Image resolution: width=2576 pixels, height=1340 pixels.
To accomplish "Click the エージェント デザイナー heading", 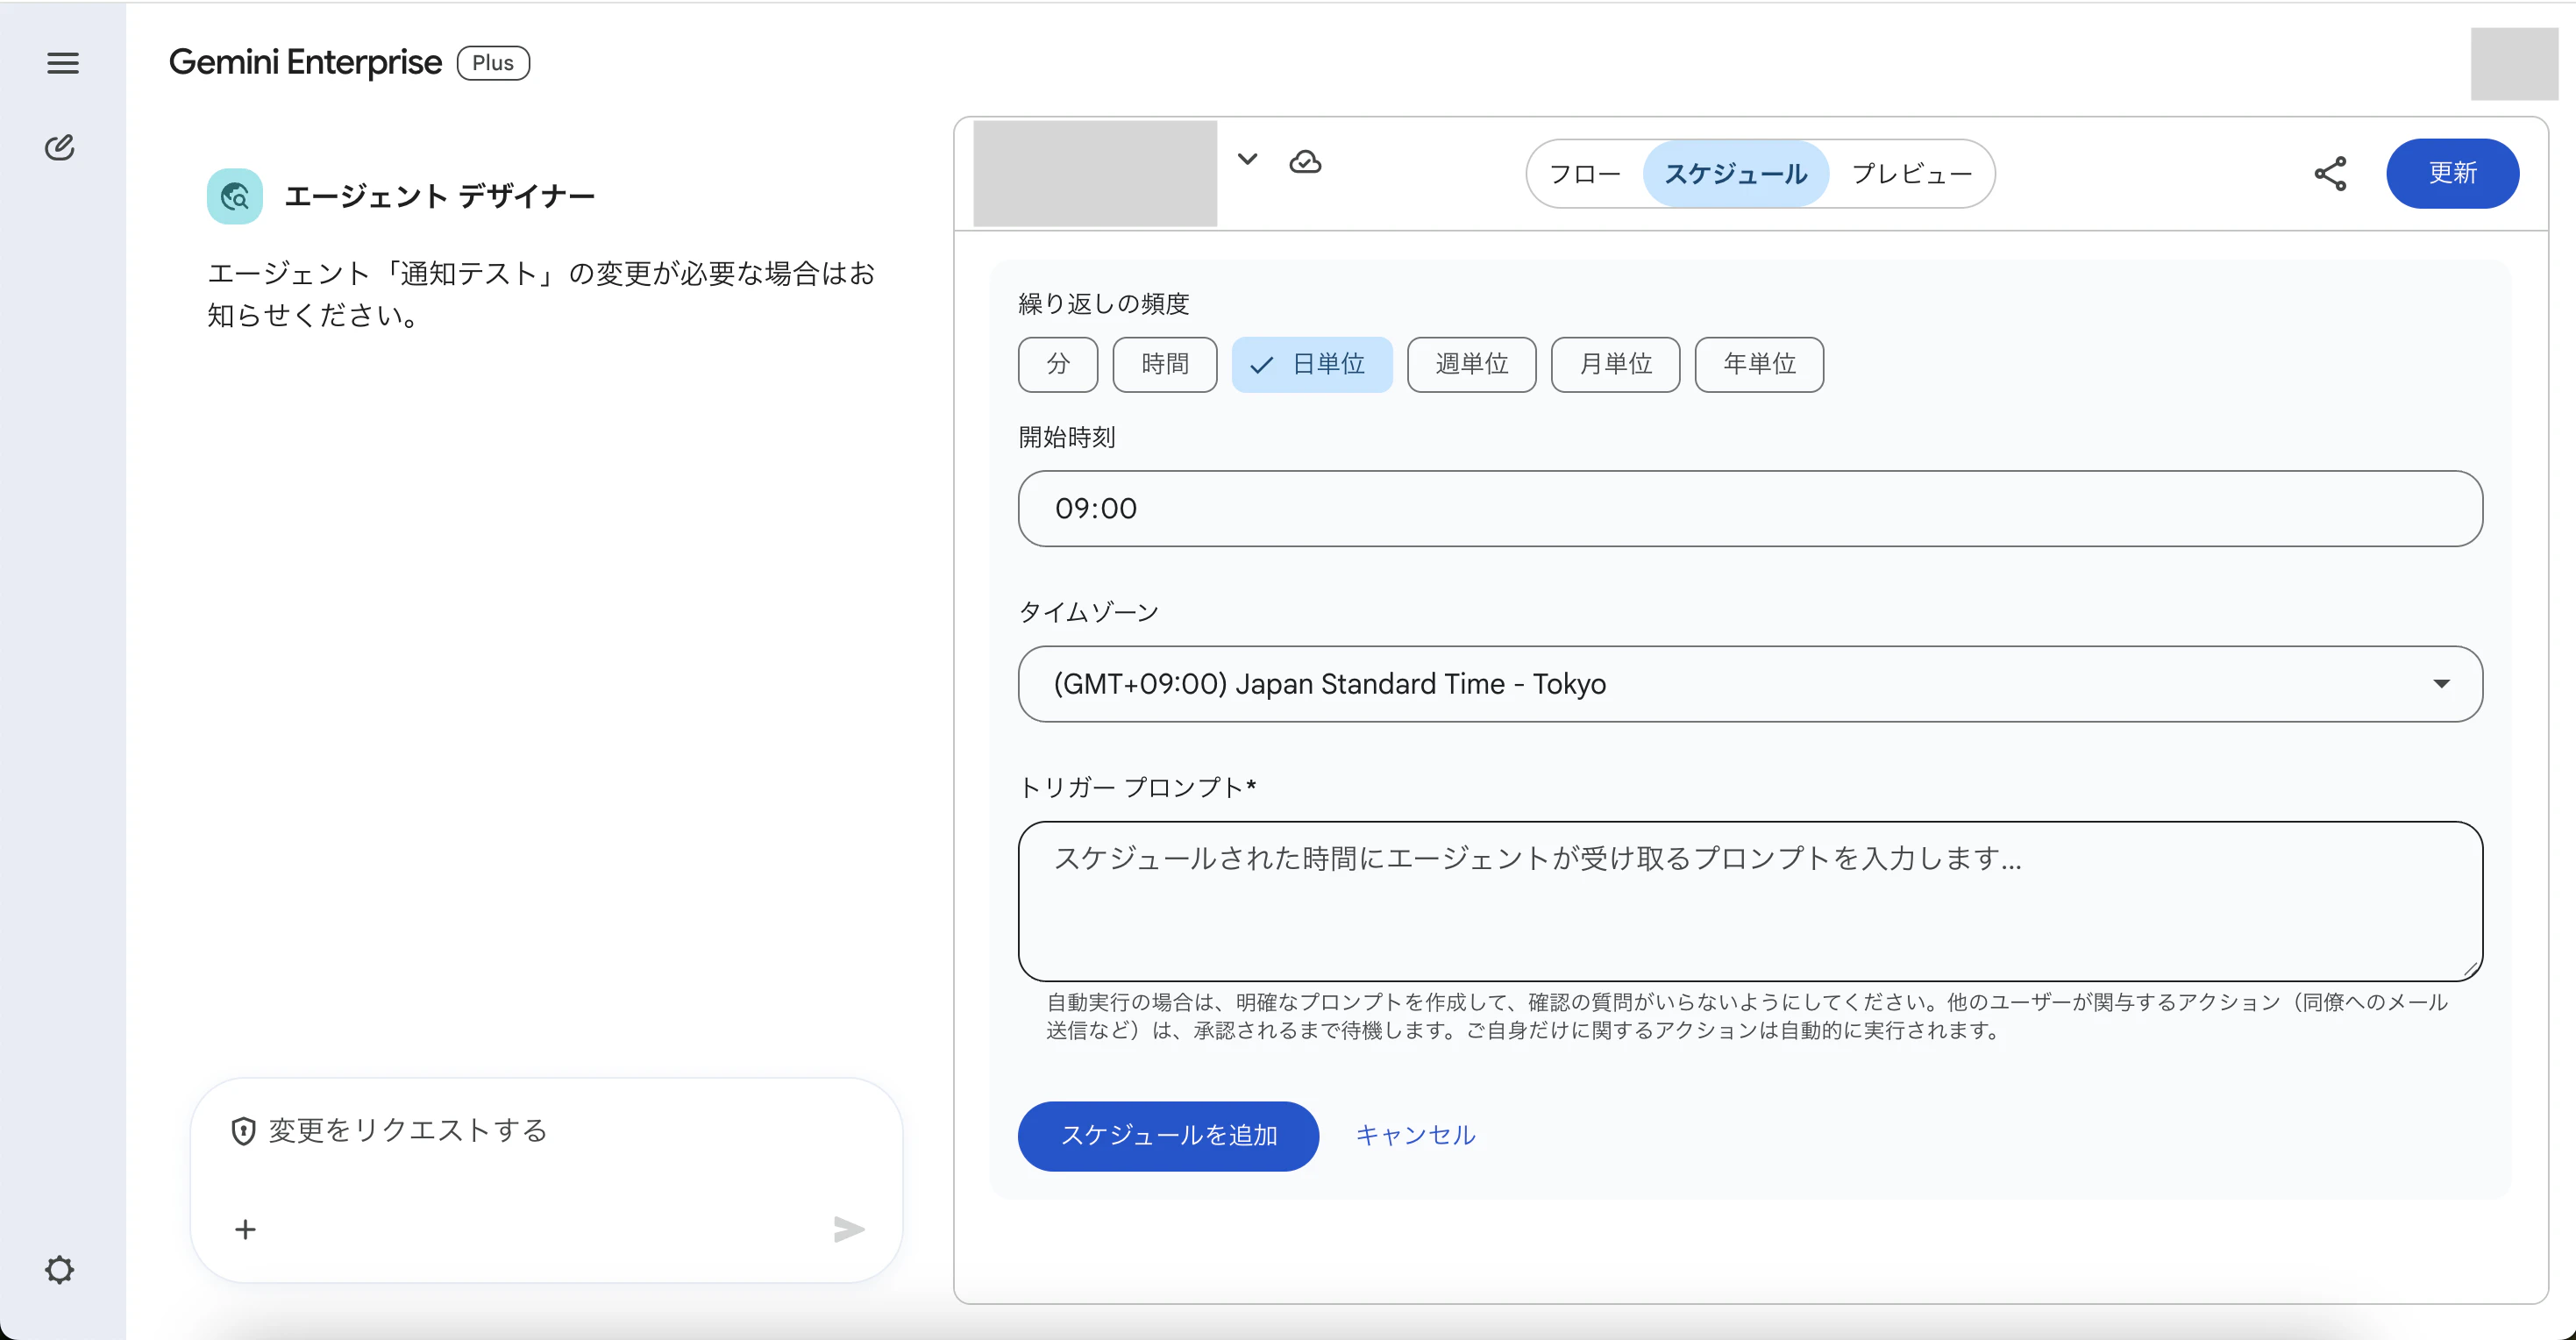I will [439, 196].
